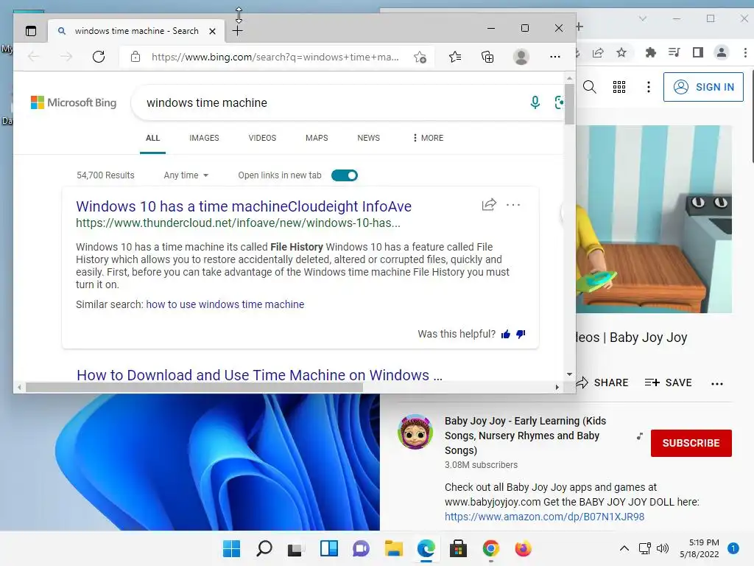The image size is (754, 566).
Task: Open Edge Collections icon
Action: [487, 57]
